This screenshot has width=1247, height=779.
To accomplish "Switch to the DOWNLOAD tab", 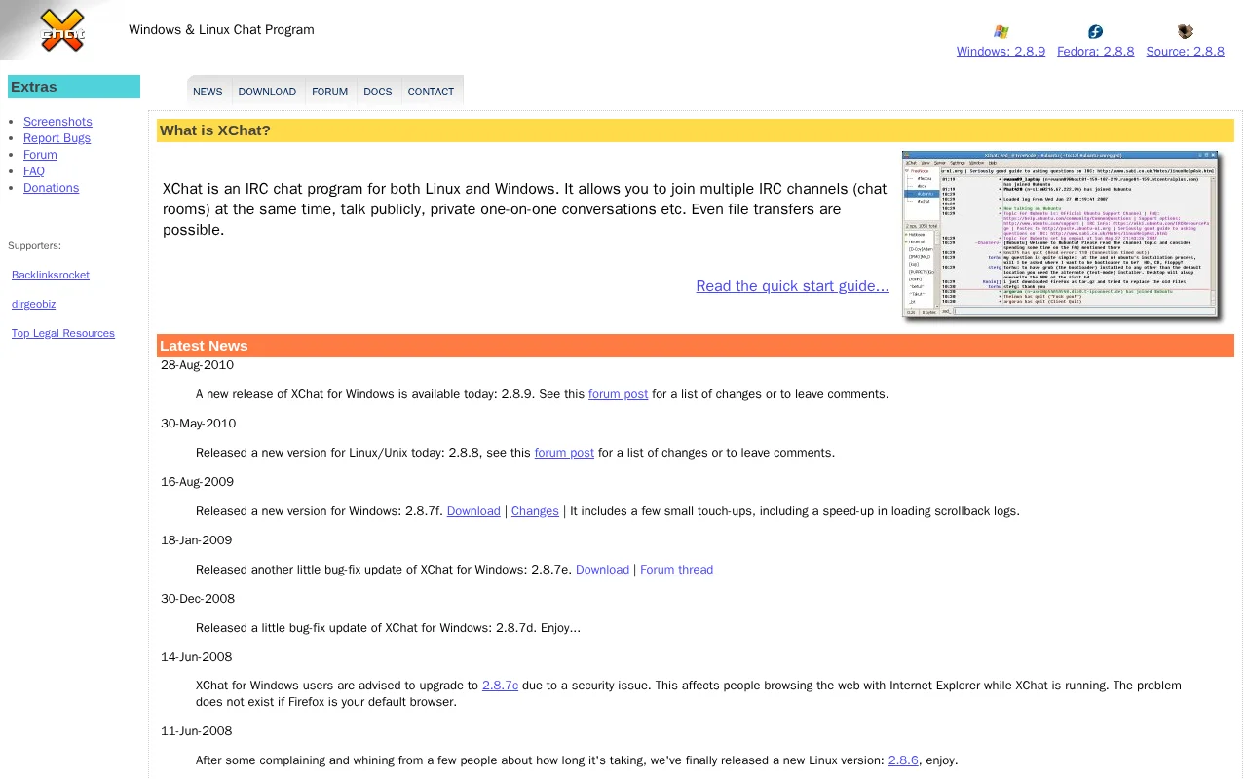I will click(x=267, y=92).
